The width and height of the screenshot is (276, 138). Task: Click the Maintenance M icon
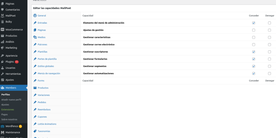point(2,132)
